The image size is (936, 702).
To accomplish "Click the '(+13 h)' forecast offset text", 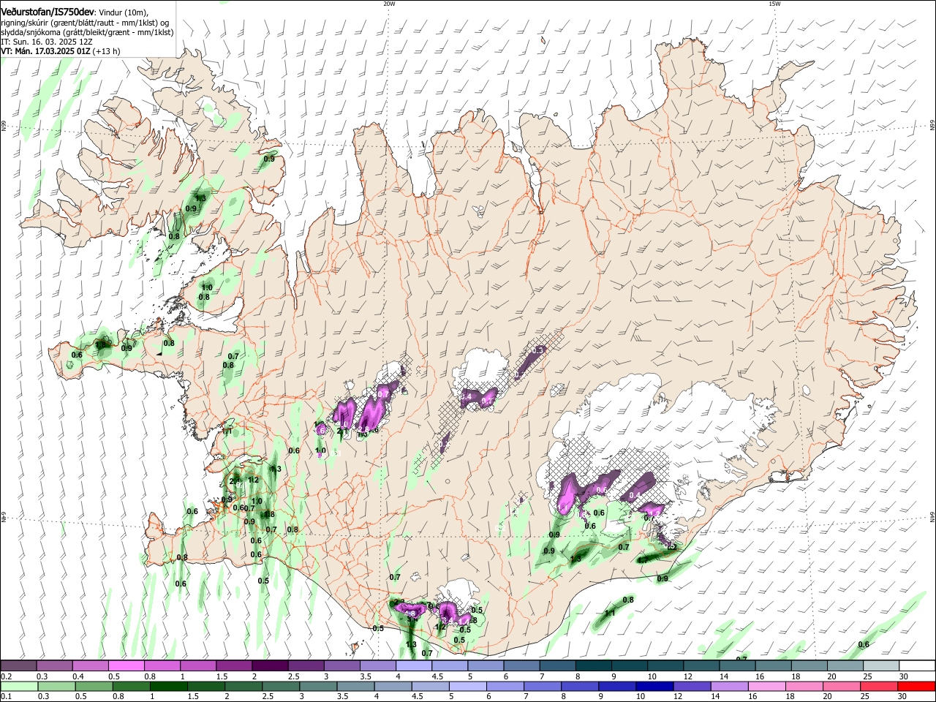I will 107,51.
